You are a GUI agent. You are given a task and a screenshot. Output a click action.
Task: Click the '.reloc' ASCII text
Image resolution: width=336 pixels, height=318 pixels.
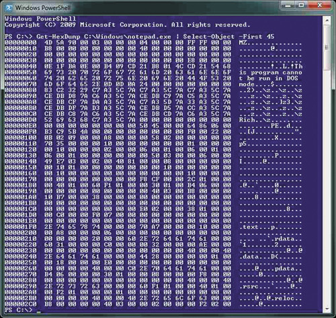[x=282, y=298]
